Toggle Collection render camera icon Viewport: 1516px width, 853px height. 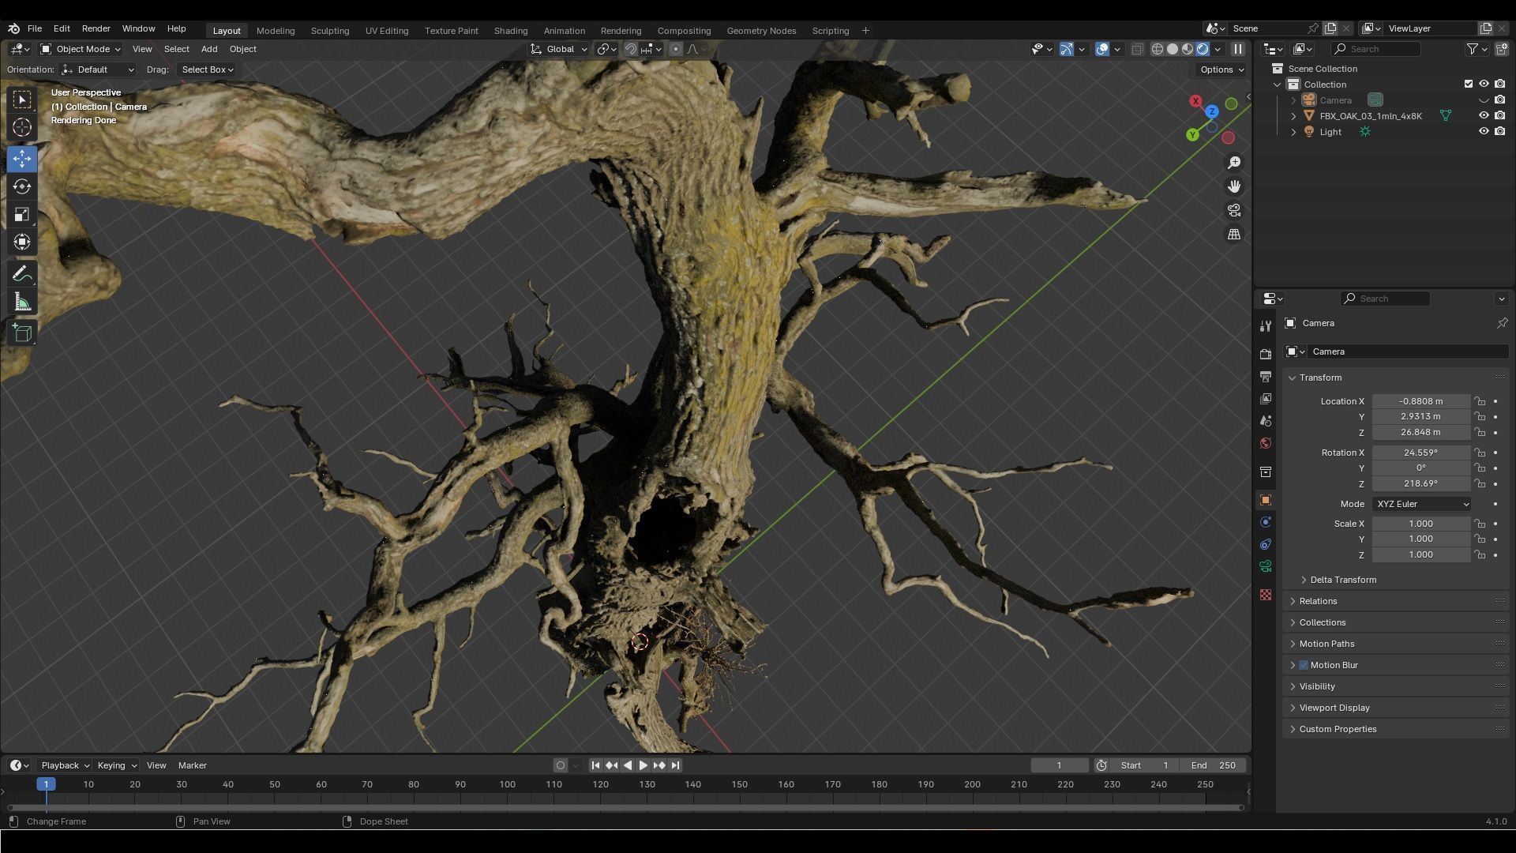coord(1499,84)
